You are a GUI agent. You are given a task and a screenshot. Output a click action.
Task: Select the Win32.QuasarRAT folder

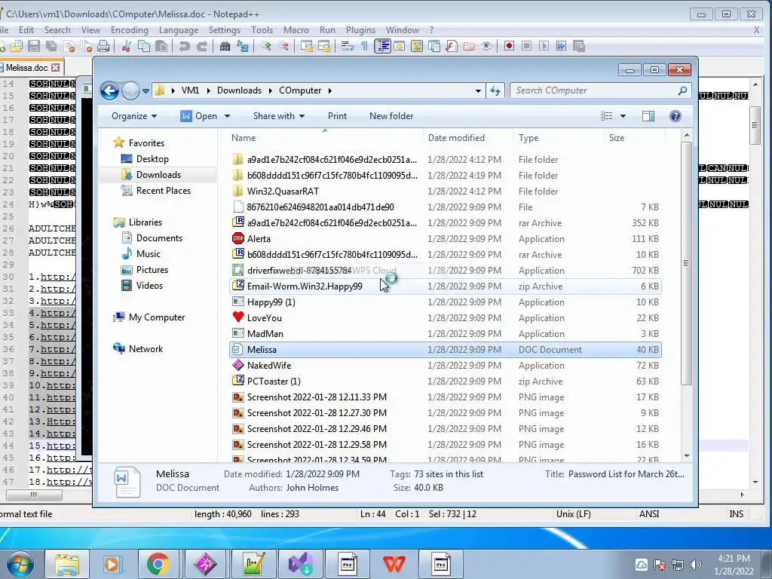pyautogui.click(x=445, y=191)
